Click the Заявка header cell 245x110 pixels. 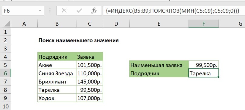pyautogui.click(x=90, y=57)
